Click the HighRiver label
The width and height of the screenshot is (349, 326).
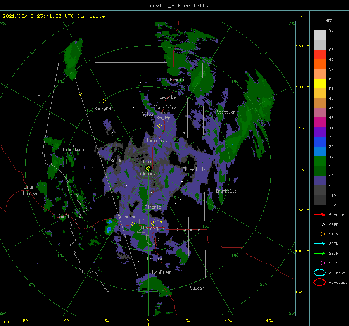point(161,272)
